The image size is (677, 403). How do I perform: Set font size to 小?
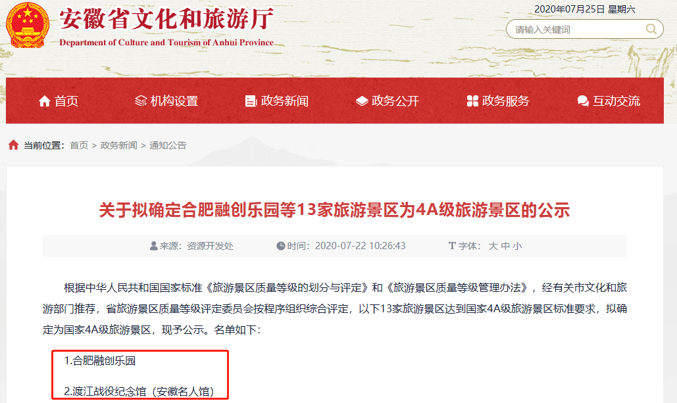(517, 246)
